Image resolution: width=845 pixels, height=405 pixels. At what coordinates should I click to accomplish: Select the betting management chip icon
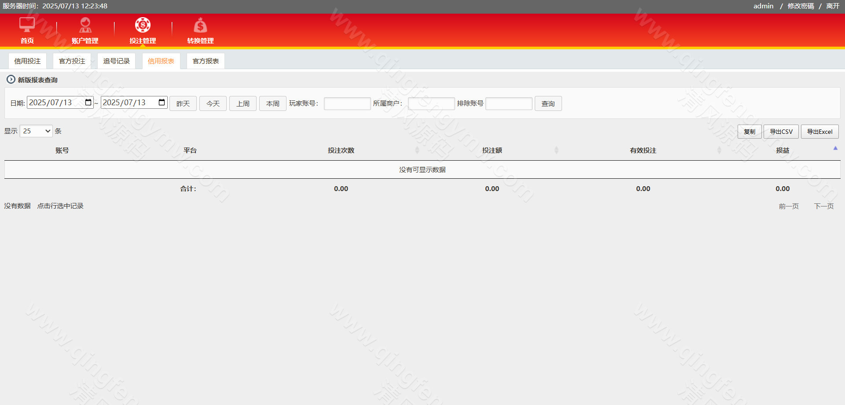coord(143,25)
